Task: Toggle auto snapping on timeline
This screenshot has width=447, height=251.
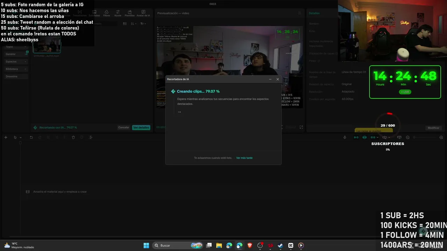Action: tap(365, 137)
